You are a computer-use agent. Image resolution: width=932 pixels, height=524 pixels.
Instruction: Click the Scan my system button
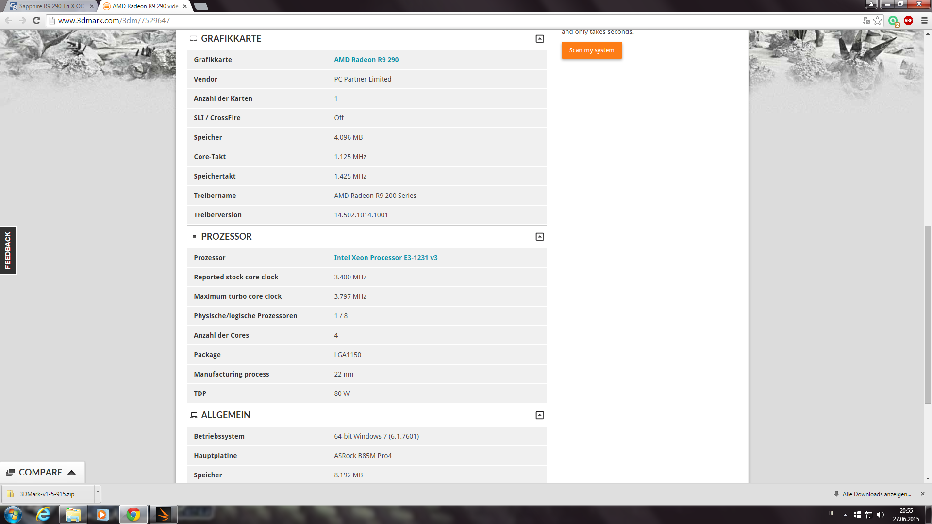(x=591, y=50)
